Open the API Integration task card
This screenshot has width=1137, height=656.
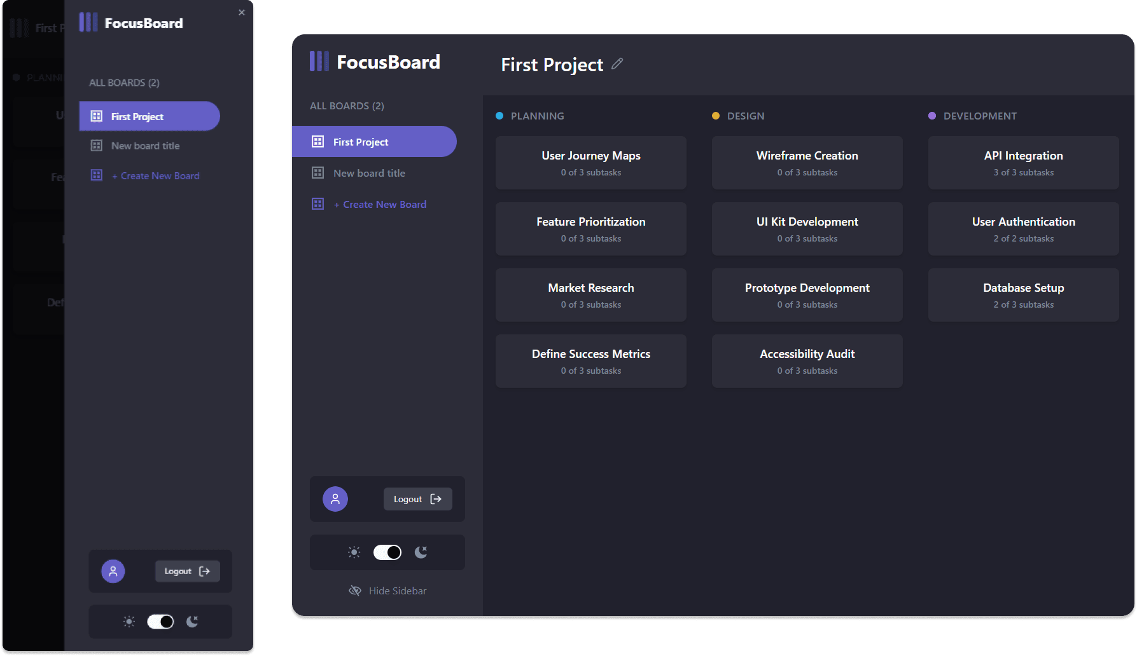tap(1024, 163)
